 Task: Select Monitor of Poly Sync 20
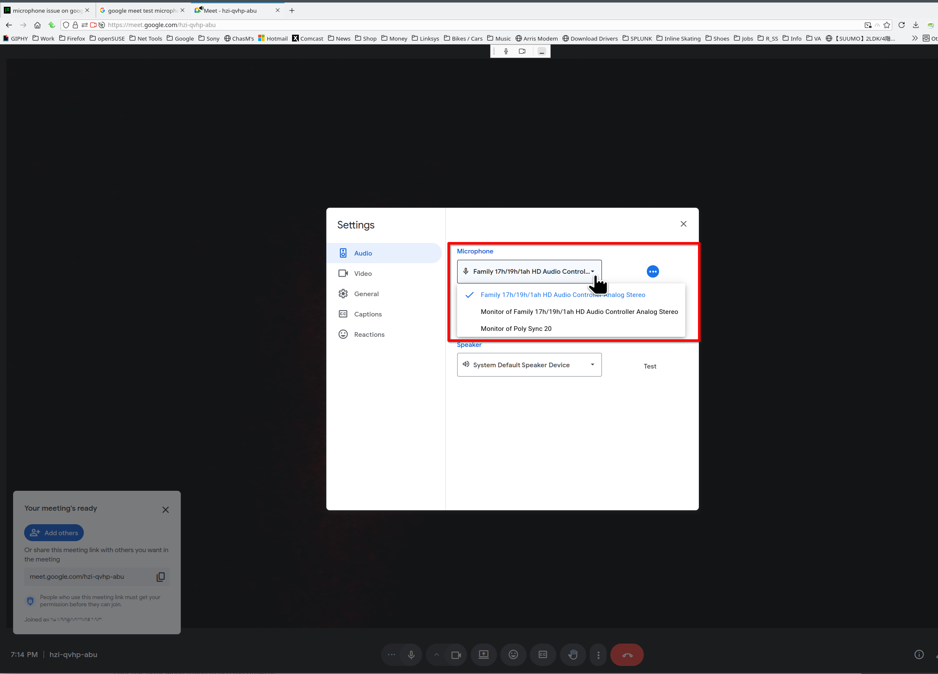516,329
